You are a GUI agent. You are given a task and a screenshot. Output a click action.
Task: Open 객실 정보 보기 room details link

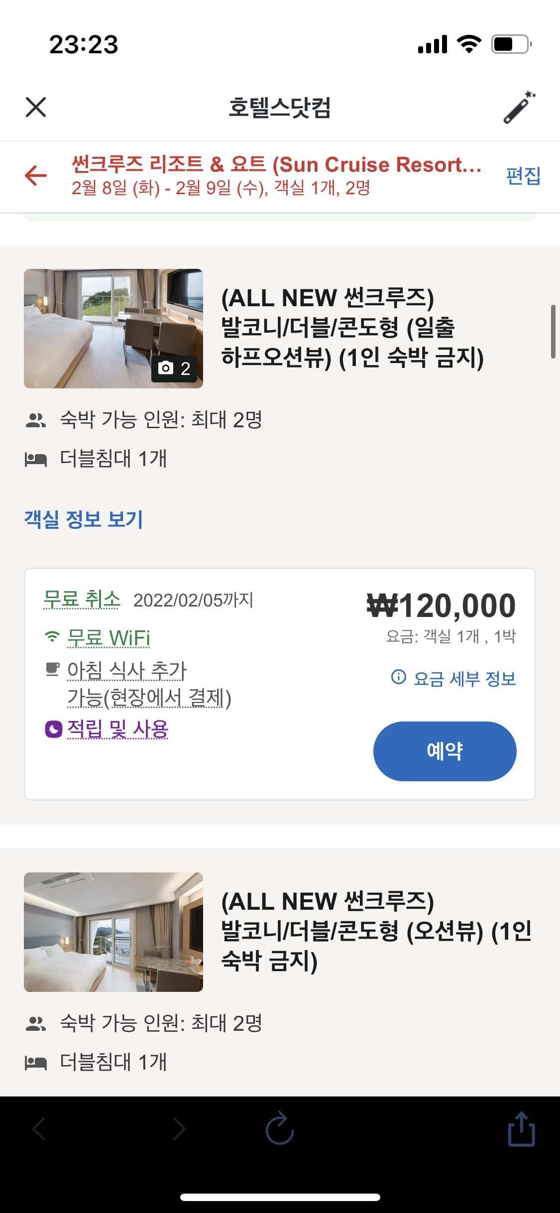pos(84,519)
